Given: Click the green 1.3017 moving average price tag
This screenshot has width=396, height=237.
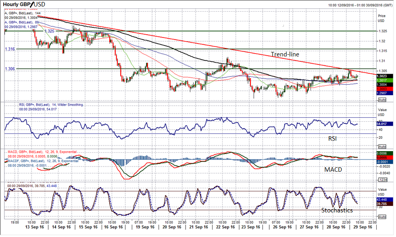Looking at the screenshot, I should (x=381, y=80).
